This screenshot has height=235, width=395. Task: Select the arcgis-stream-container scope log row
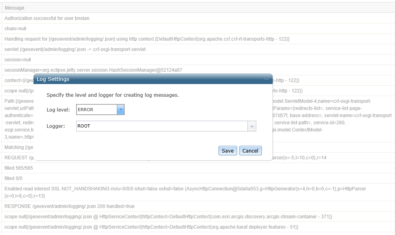click(168, 217)
